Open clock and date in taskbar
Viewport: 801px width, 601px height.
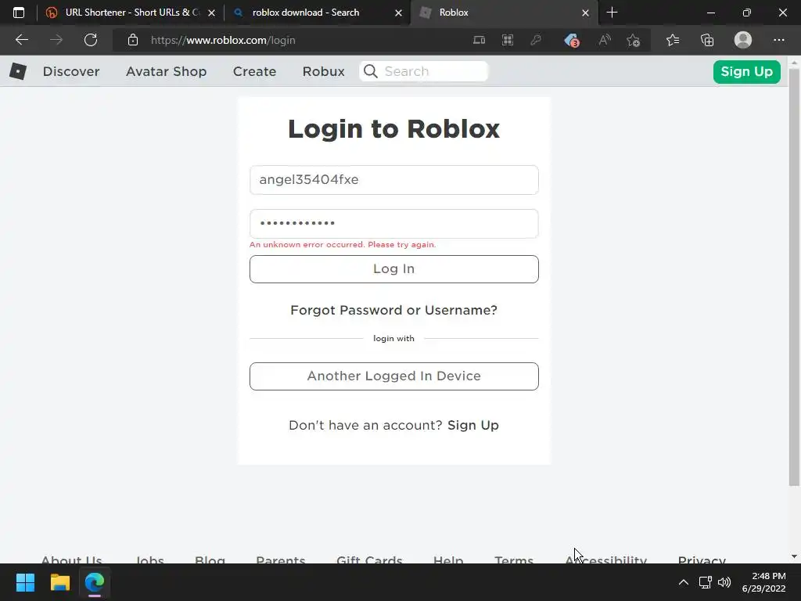[x=763, y=582]
